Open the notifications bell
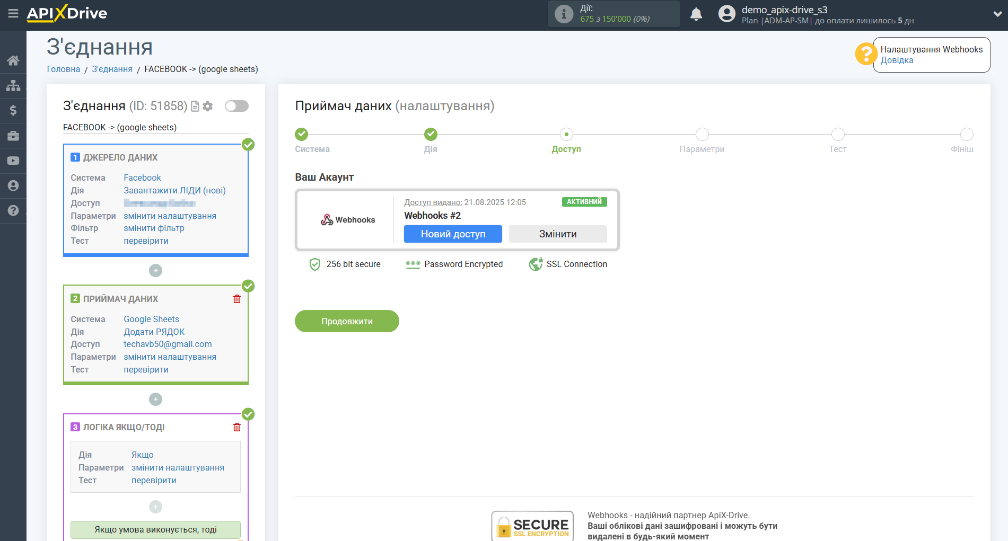This screenshot has width=1008, height=541. [696, 14]
